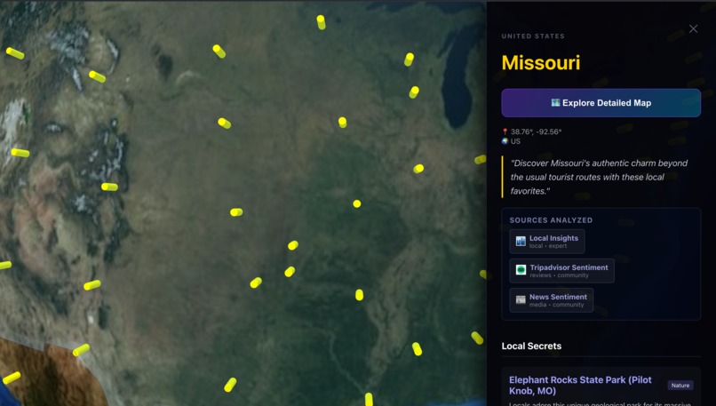716x406 pixels.
Task: Select the News Sentiment source
Action: click(x=552, y=300)
